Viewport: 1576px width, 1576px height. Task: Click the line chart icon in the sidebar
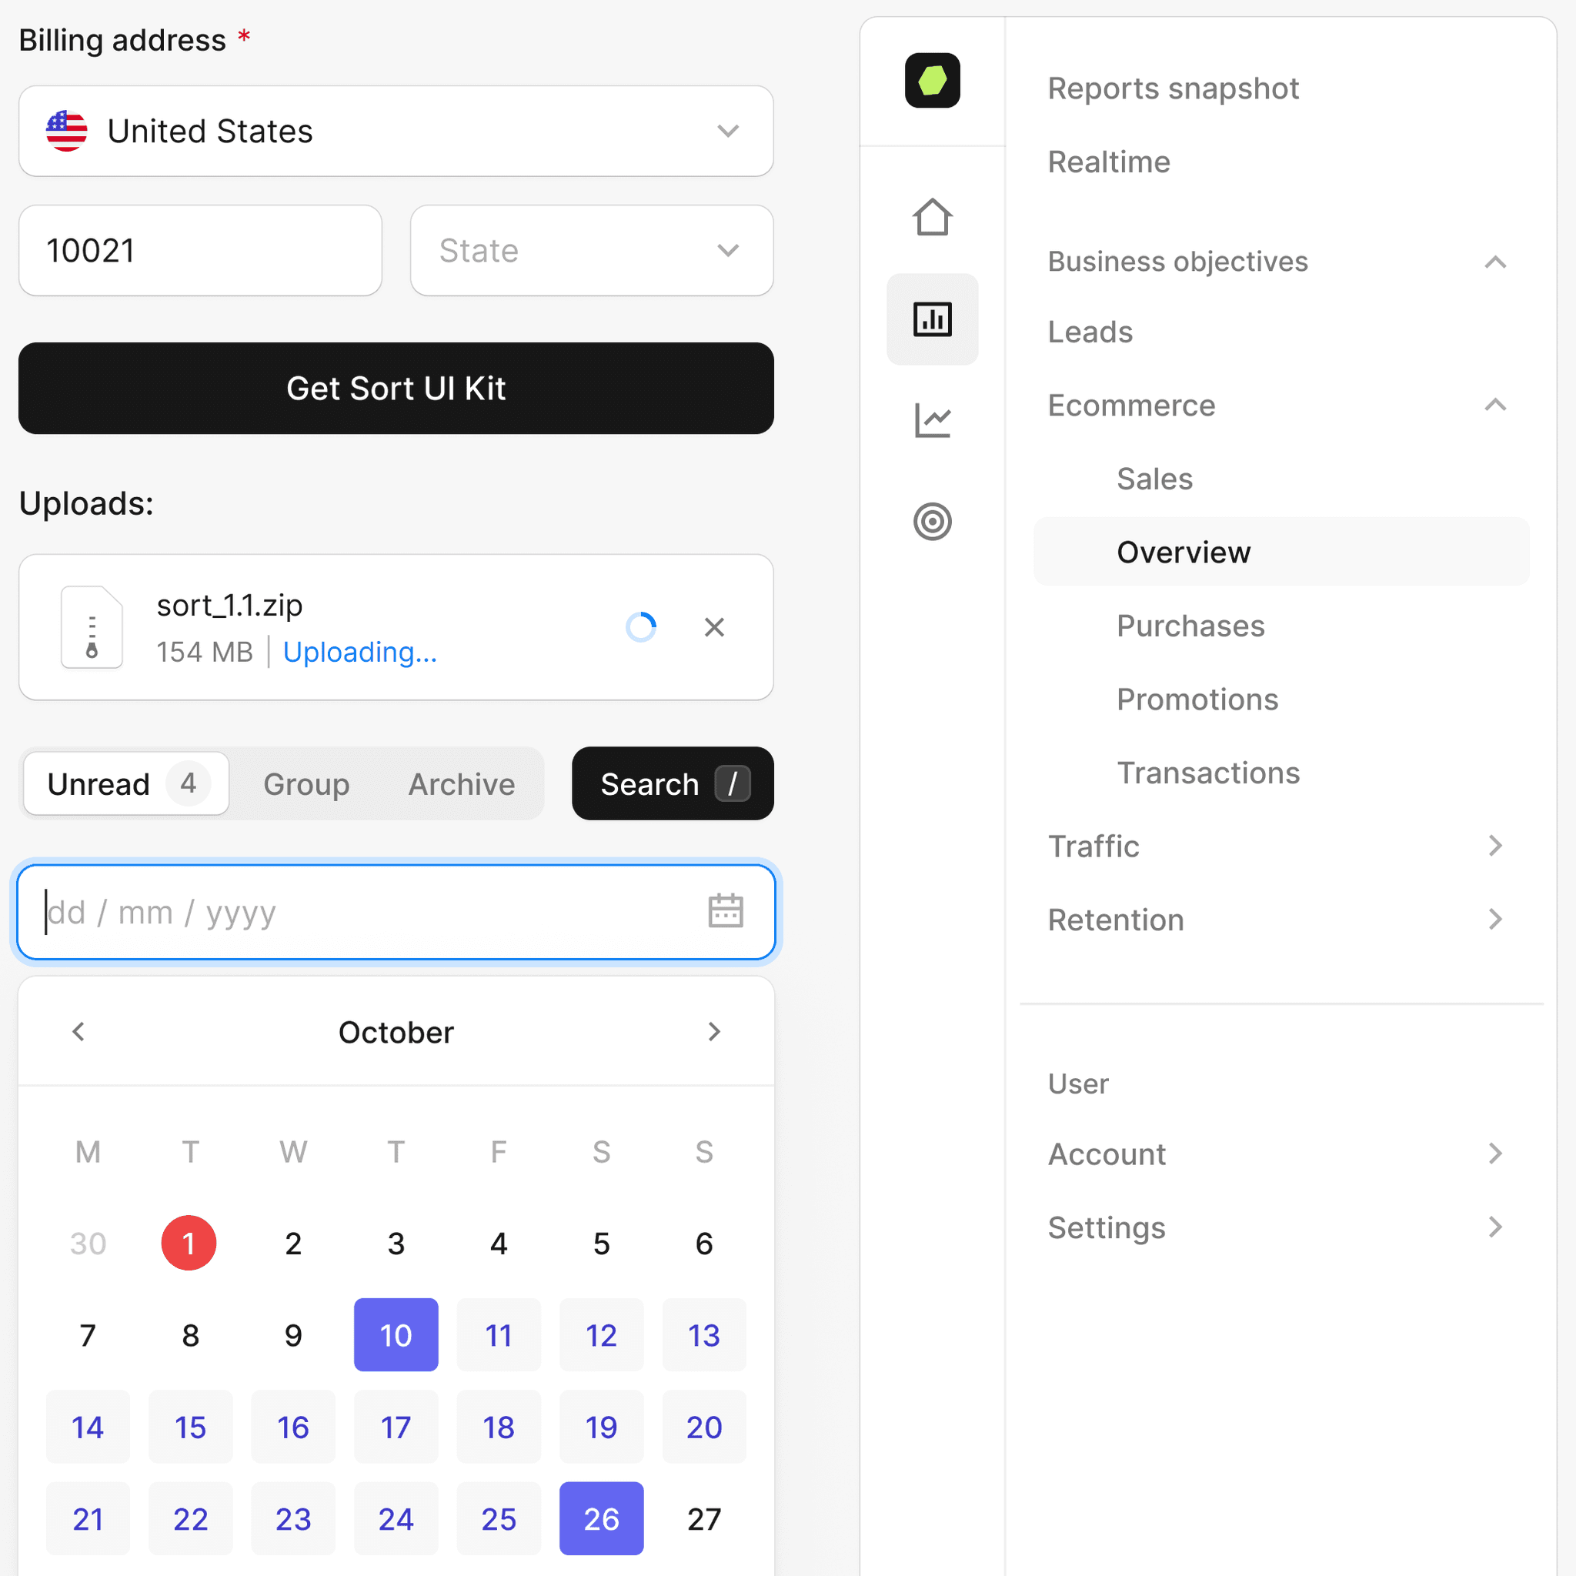933,420
